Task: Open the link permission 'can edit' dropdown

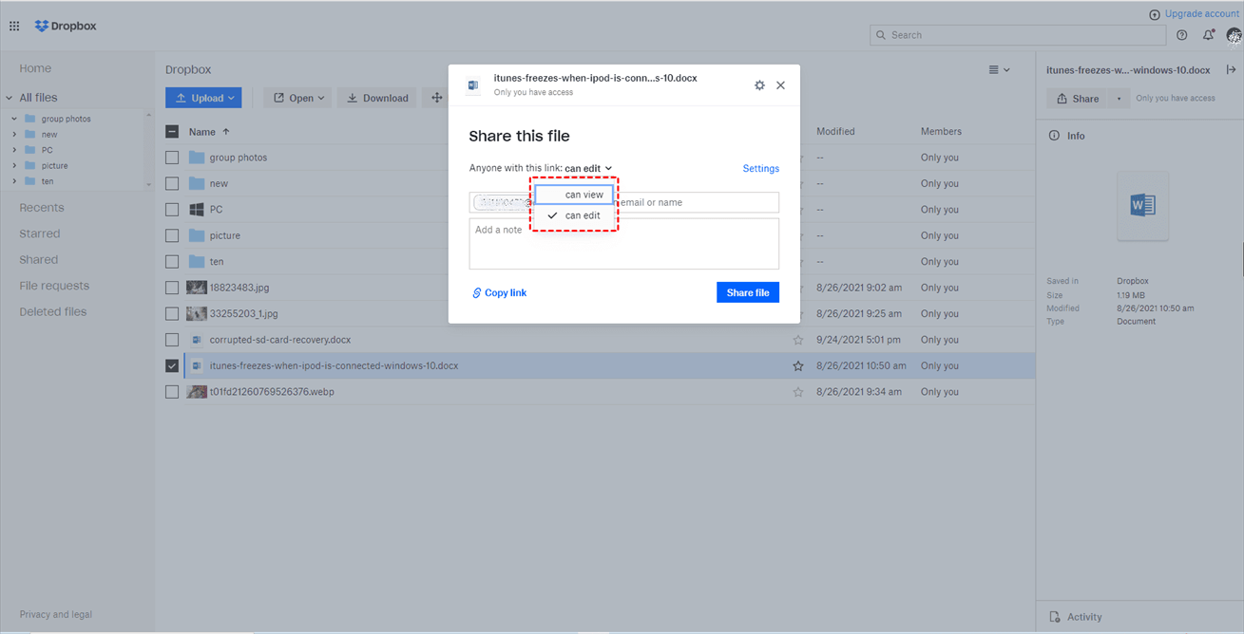Action: [588, 168]
